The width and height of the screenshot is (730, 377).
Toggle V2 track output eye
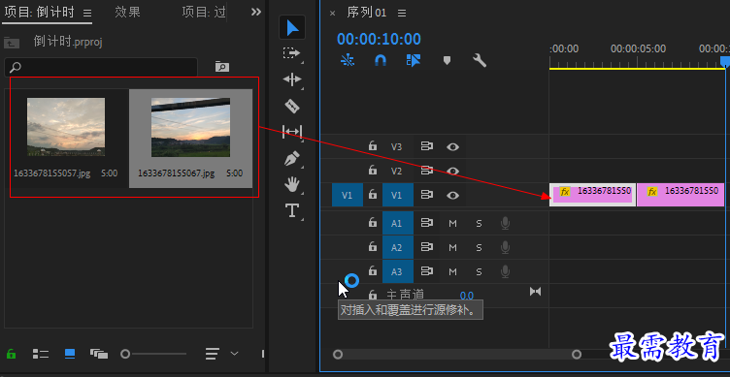[452, 172]
